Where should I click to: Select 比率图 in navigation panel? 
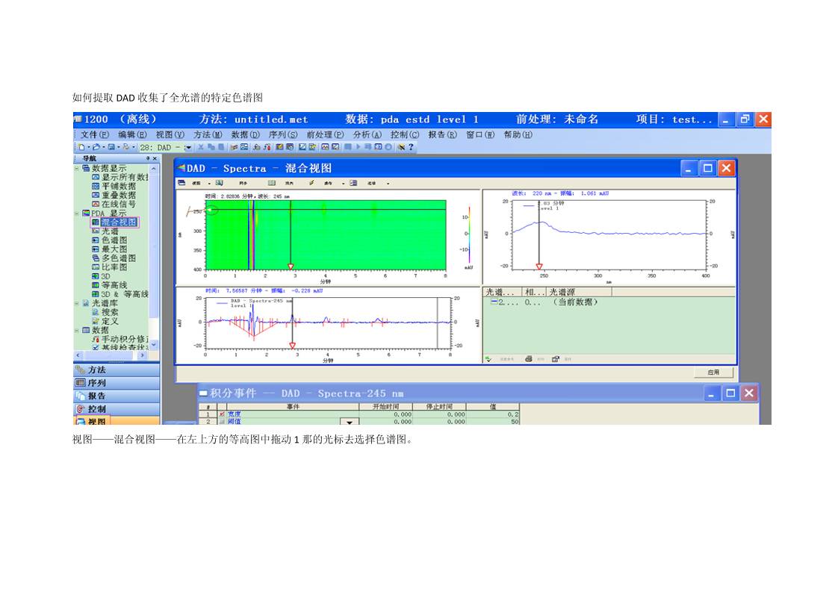click(x=114, y=267)
